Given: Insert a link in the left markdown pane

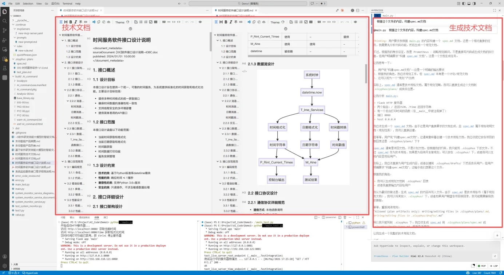Looking at the screenshot, I should pos(86,22).
